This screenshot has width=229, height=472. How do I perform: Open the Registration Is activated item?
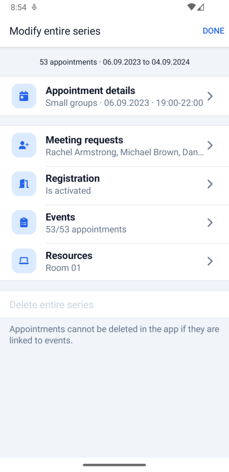(114, 184)
